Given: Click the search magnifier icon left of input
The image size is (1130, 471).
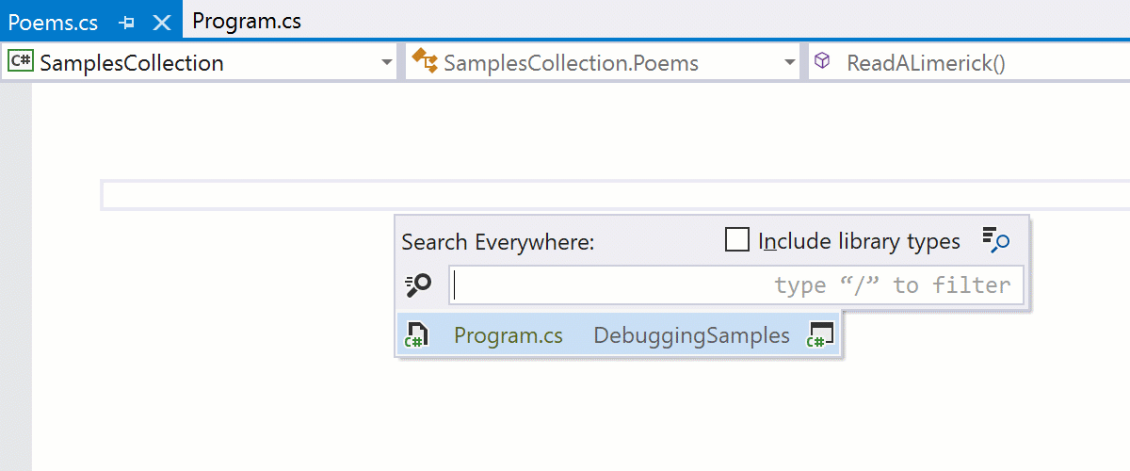Looking at the screenshot, I should (x=418, y=284).
